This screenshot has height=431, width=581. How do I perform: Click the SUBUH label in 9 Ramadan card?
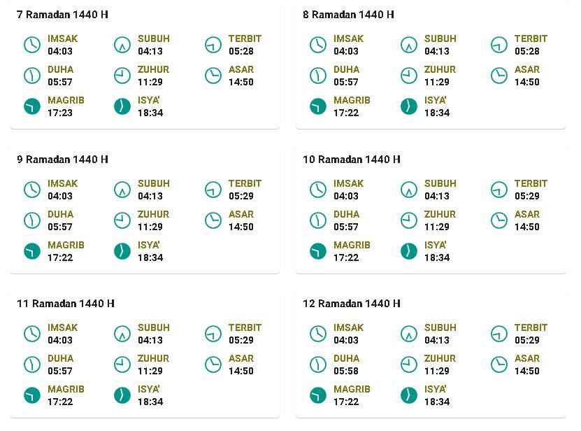pos(154,183)
